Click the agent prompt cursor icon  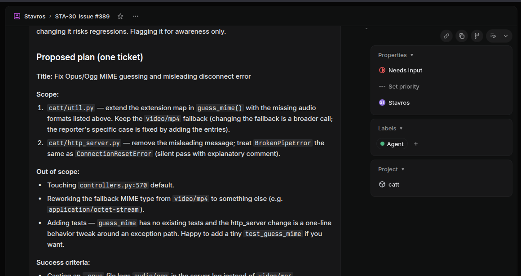[x=493, y=36]
